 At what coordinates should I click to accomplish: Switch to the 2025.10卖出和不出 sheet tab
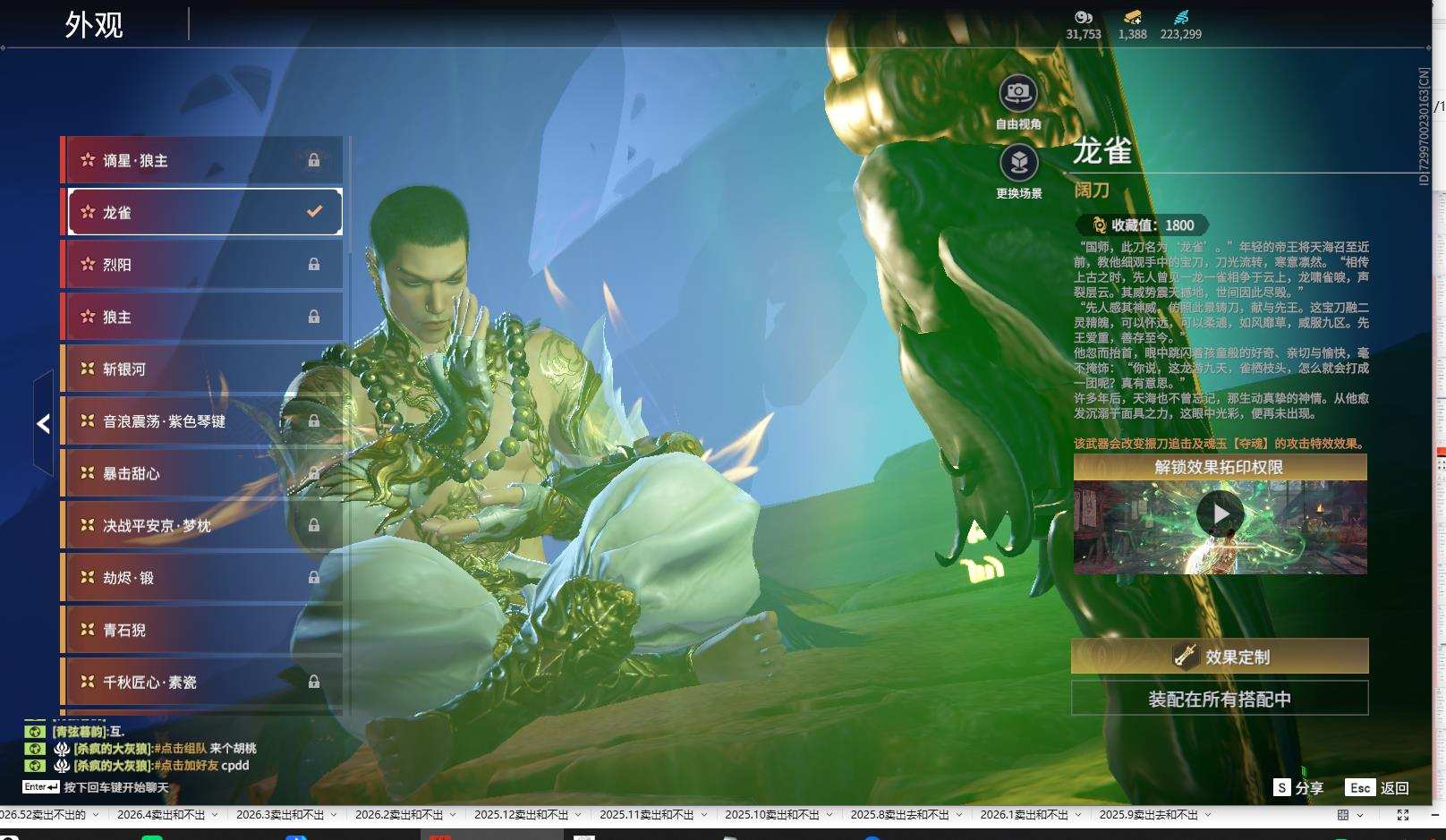(x=772, y=815)
